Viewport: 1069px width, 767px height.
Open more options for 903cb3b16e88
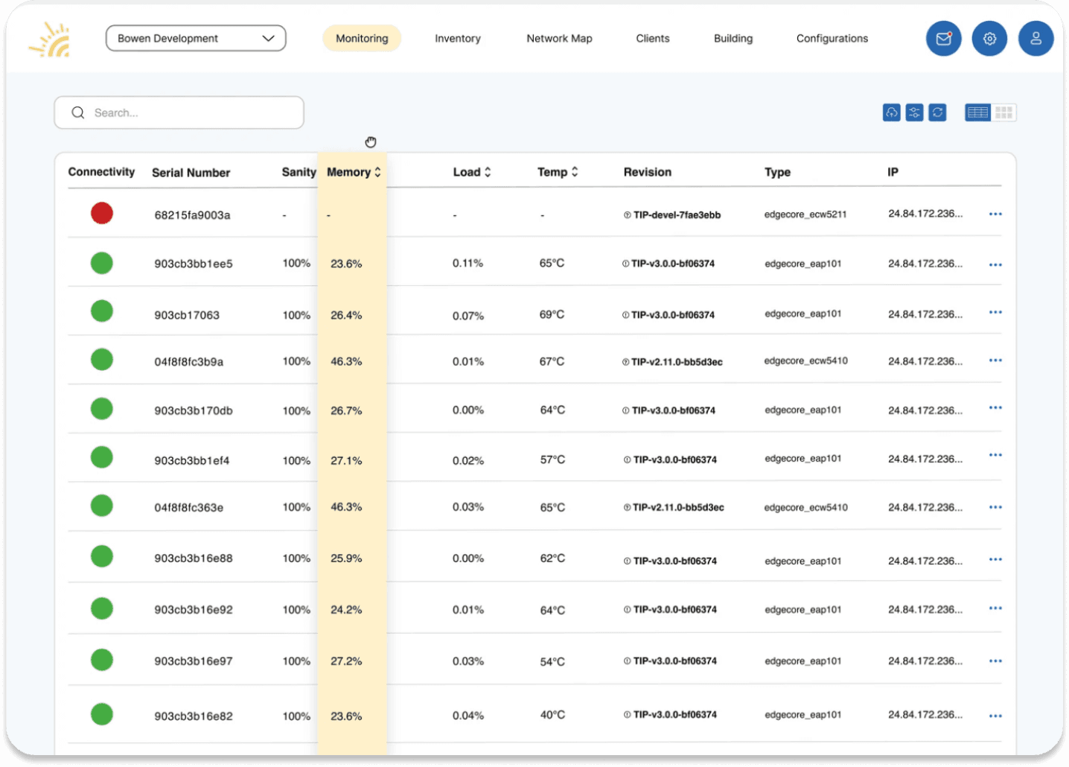tap(995, 560)
